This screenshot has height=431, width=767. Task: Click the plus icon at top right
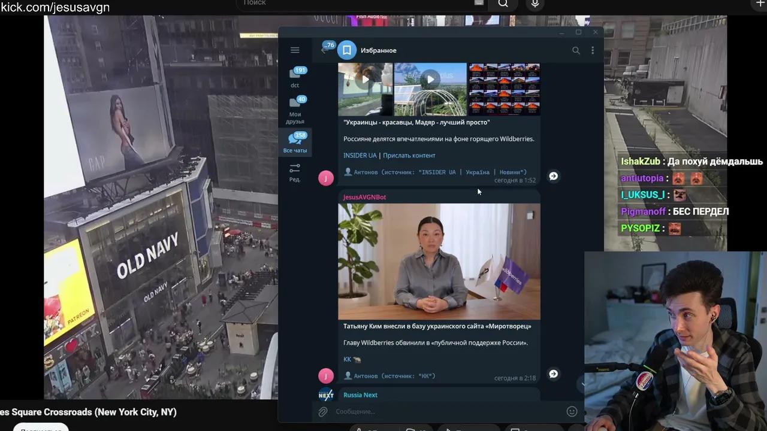coord(760,4)
